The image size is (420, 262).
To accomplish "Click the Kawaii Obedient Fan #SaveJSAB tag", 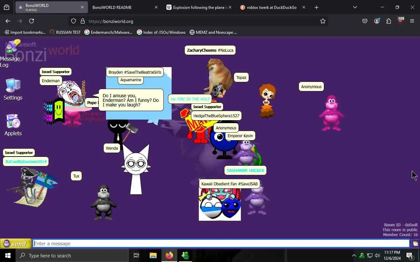I will [229, 184].
